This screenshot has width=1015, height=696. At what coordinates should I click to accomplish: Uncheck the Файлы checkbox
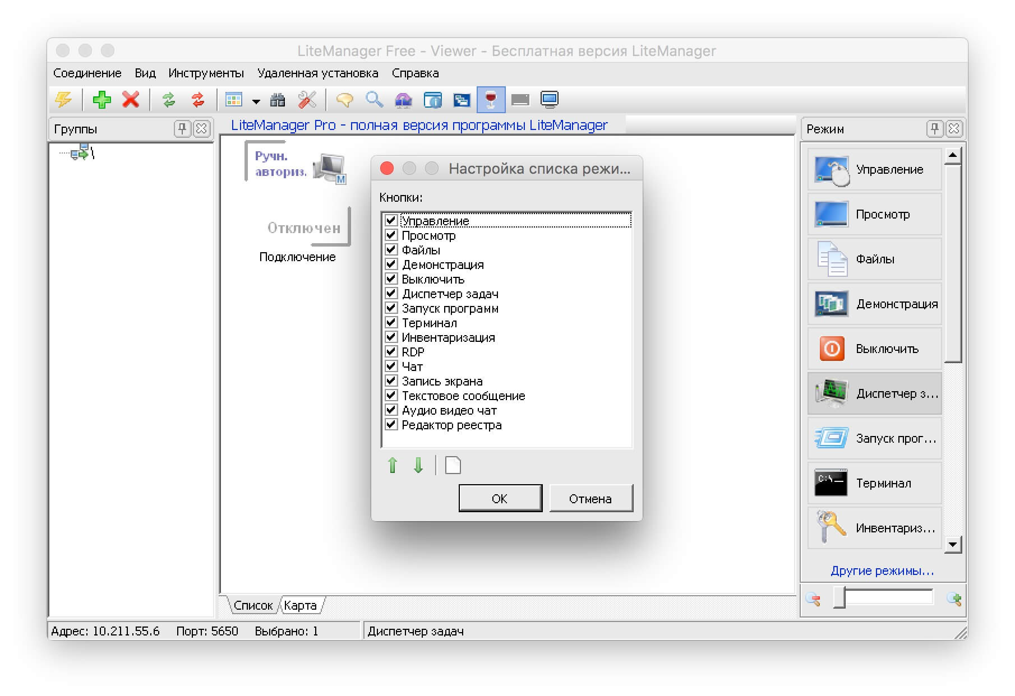pos(391,249)
